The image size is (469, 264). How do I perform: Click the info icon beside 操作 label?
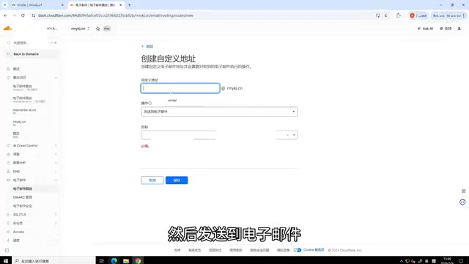[150, 103]
